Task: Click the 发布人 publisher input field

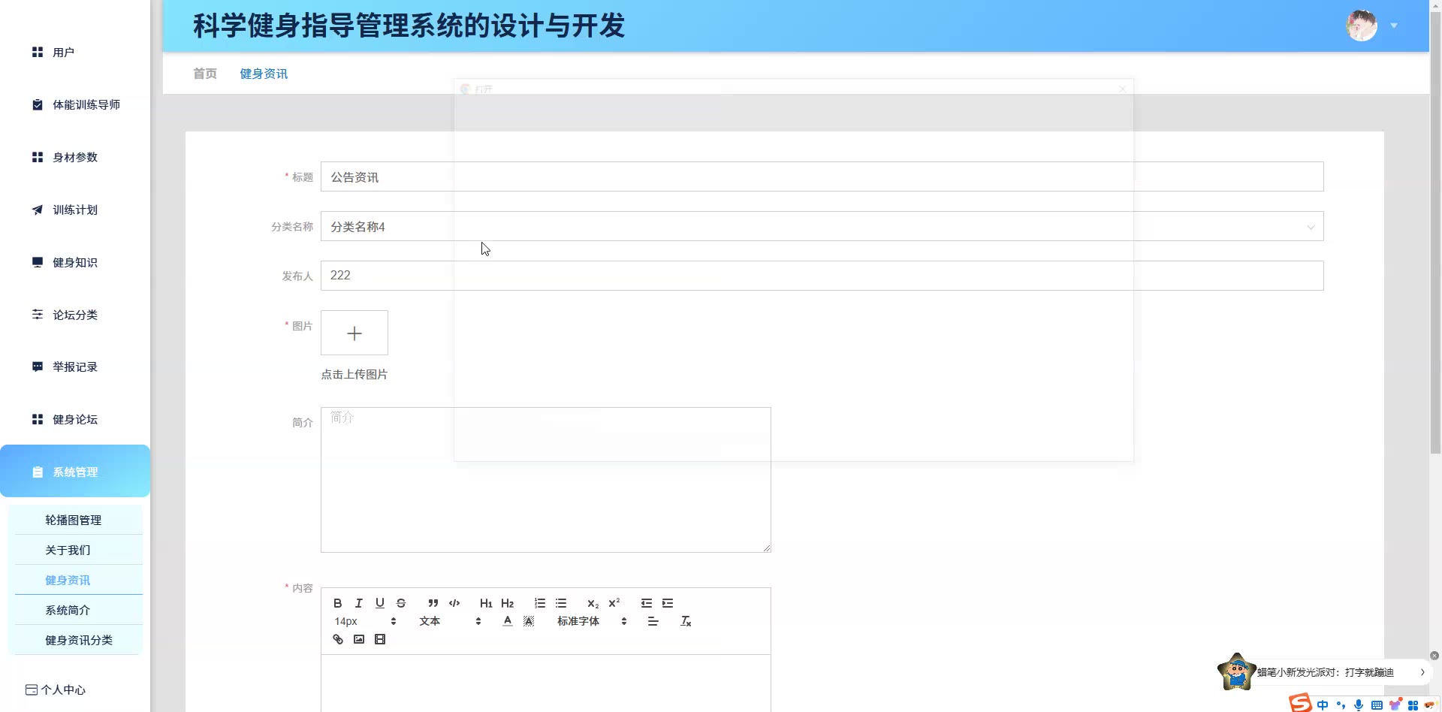Action: [822, 276]
